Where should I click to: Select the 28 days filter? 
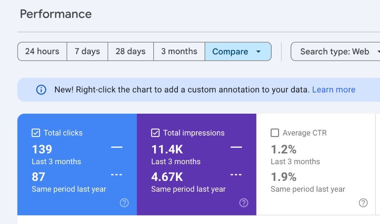130,52
